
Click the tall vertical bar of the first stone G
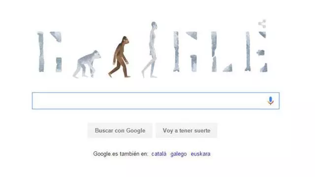(x=41, y=52)
